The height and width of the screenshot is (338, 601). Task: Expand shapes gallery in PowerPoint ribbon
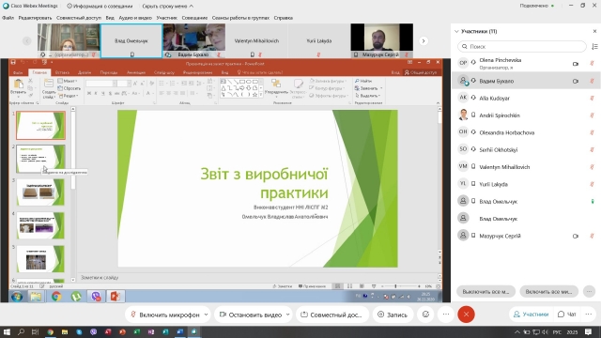click(x=261, y=94)
